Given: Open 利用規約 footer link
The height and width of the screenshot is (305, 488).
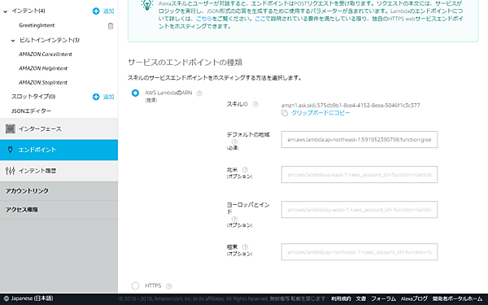Looking at the screenshot, I should (341, 298).
